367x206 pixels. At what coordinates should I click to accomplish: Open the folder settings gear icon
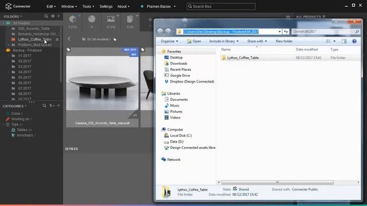click(53, 16)
